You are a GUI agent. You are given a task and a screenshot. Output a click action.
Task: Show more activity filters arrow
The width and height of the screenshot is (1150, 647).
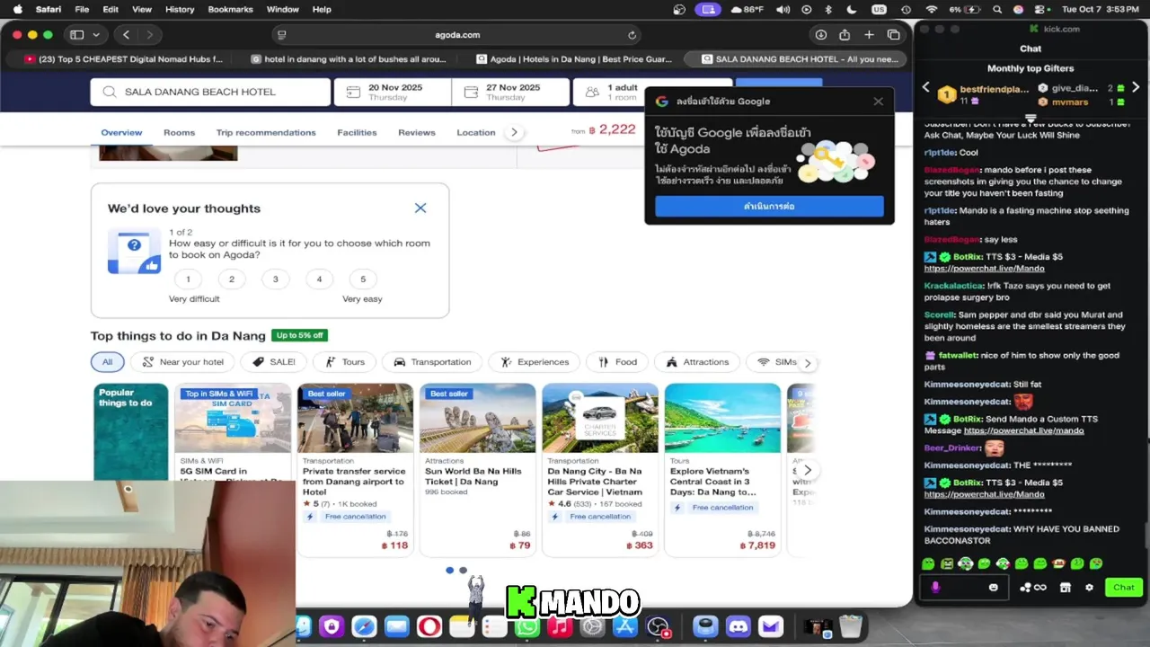point(807,363)
